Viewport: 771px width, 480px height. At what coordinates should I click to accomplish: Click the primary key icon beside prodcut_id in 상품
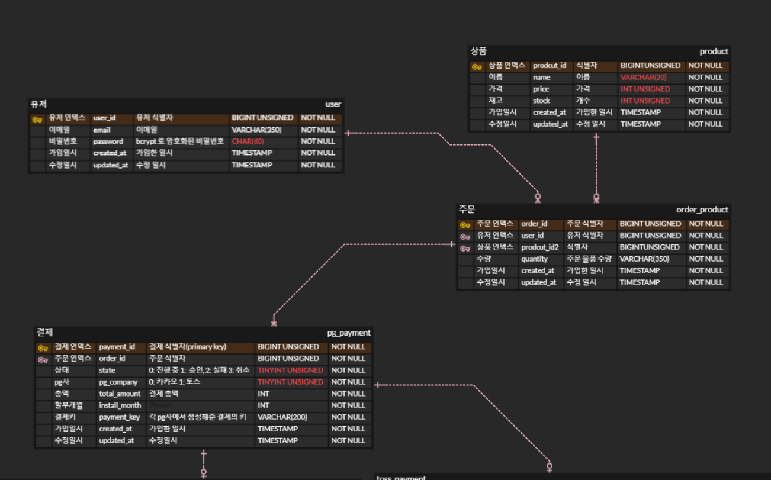tap(477, 66)
